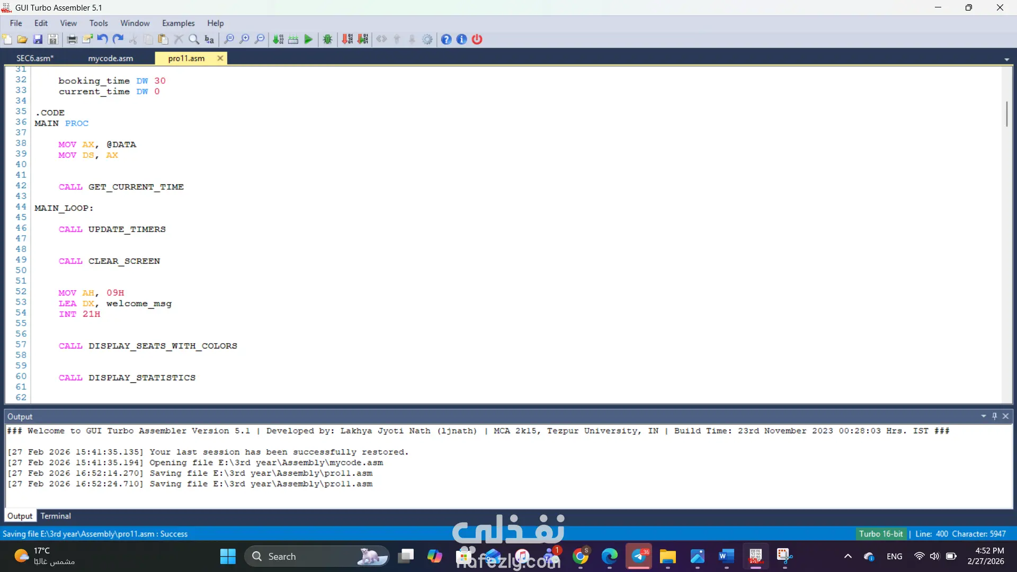The image size is (1017, 572).
Task: Click the first red arrow binary icon
Action: 347,39
